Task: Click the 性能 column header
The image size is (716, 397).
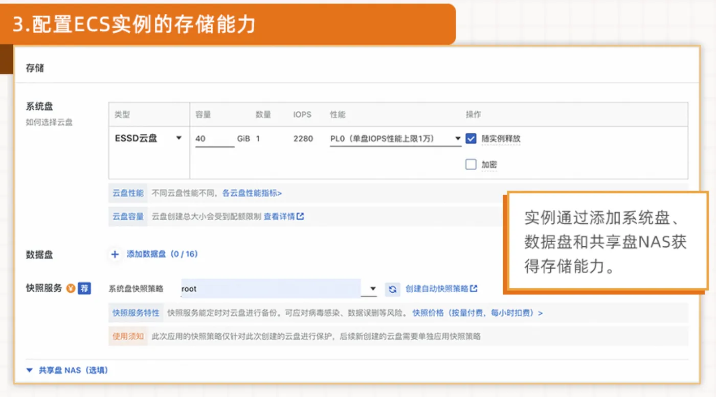Action: 338,114
